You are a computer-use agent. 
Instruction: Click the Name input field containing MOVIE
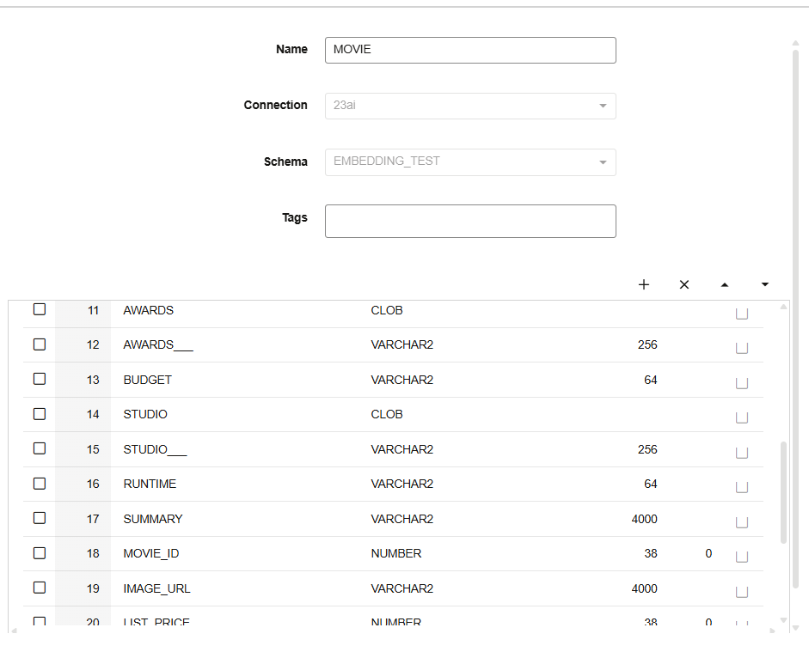[x=470, y=50]
